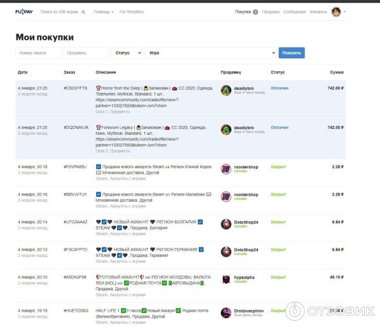Open the Статус filter dropdown
This screenshot has height=327, width=380.
127,53
